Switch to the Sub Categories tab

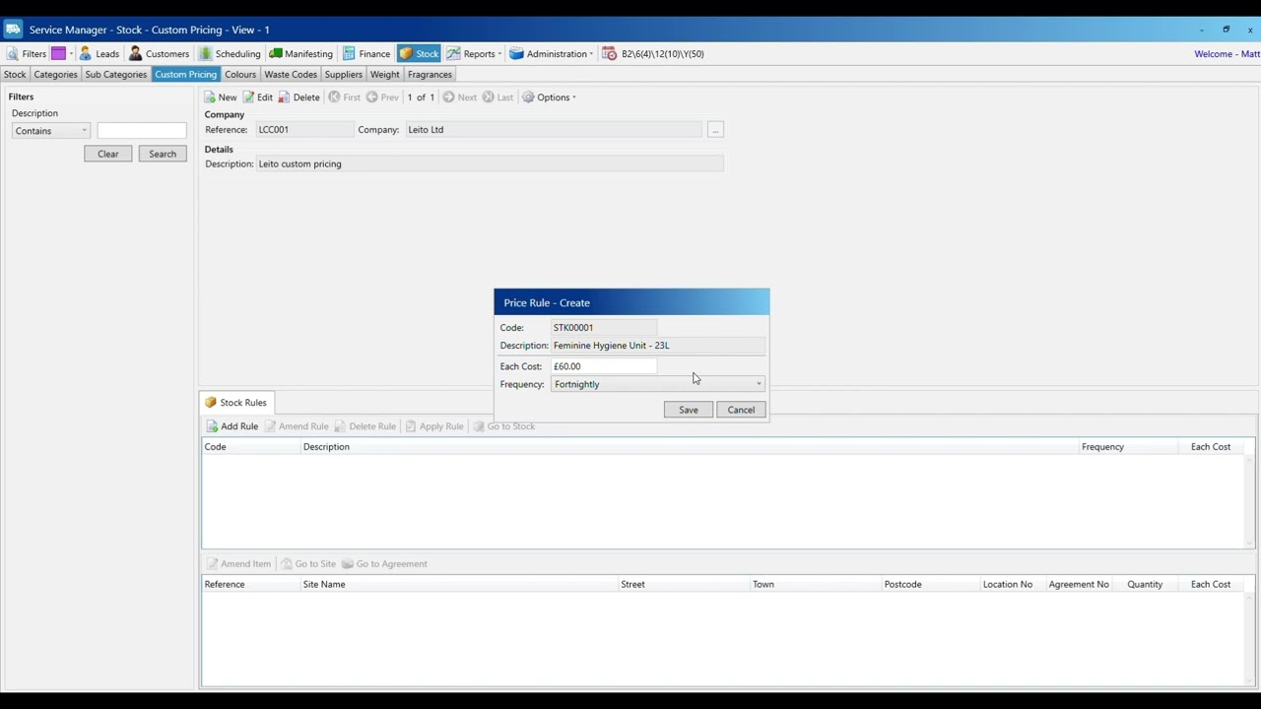coord(115,74)
